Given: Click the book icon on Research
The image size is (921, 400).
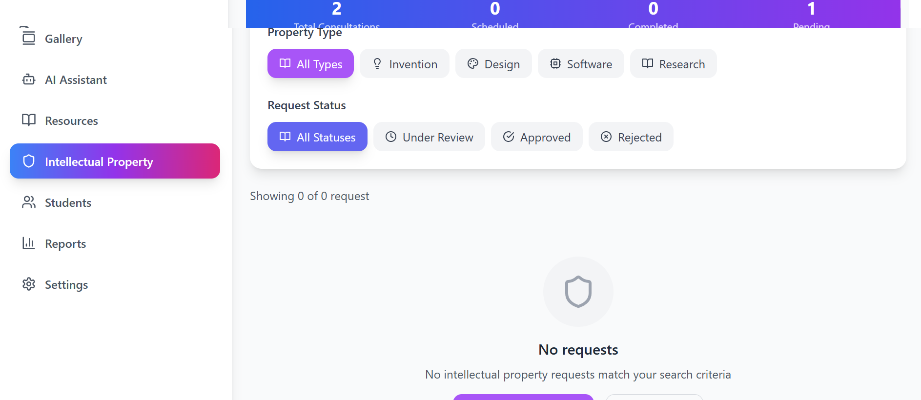Looking at the screenshot, I should click(x=648, y=63).
